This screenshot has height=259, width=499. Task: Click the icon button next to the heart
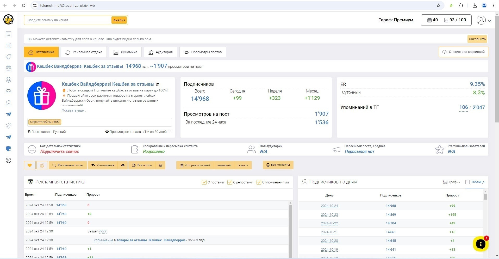[x=42, y=165]
